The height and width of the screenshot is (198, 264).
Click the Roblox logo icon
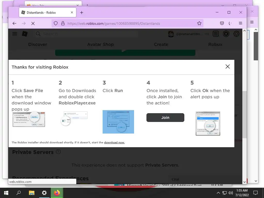[x=25, y=34]
